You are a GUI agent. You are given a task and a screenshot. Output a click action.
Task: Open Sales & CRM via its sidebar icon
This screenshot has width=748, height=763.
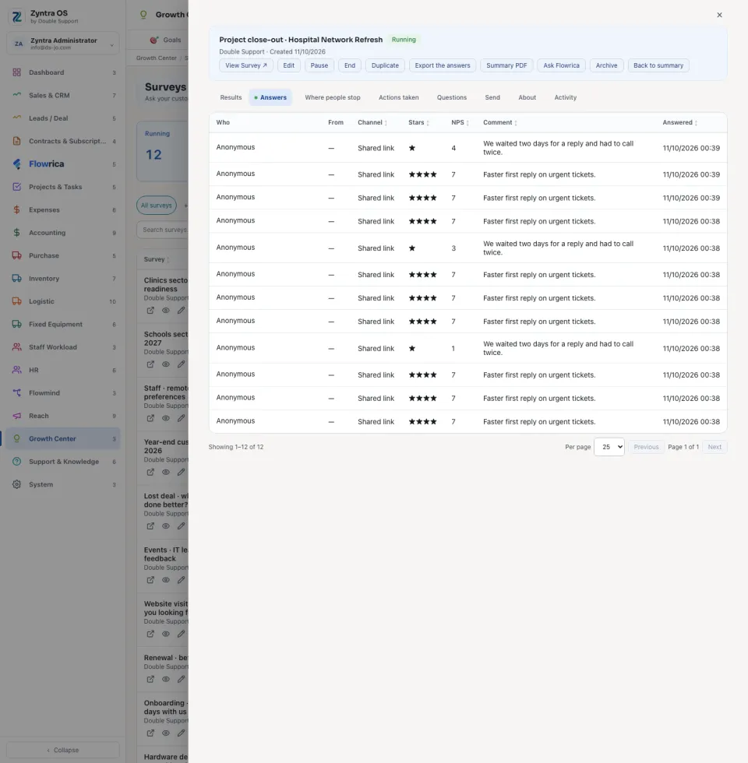click(x=16, y=95)
